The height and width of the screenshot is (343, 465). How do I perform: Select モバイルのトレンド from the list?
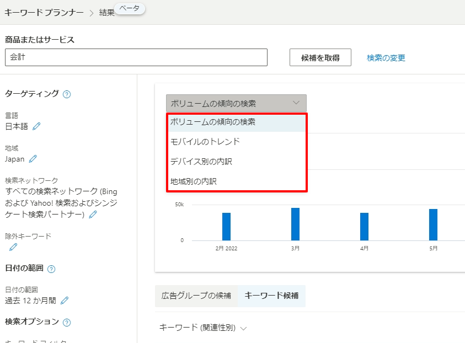point(205,142)
